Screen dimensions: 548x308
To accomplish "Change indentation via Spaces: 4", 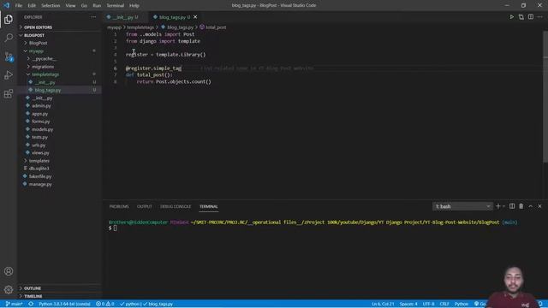I will (408, 304).
